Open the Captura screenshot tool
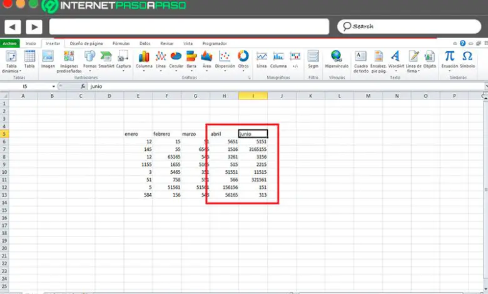 tap(123, 60)
